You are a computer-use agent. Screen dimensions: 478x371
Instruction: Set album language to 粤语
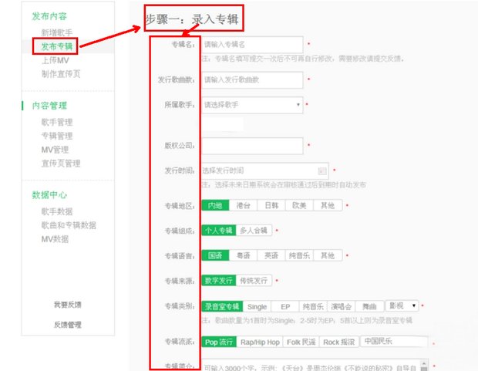point(244,255)
